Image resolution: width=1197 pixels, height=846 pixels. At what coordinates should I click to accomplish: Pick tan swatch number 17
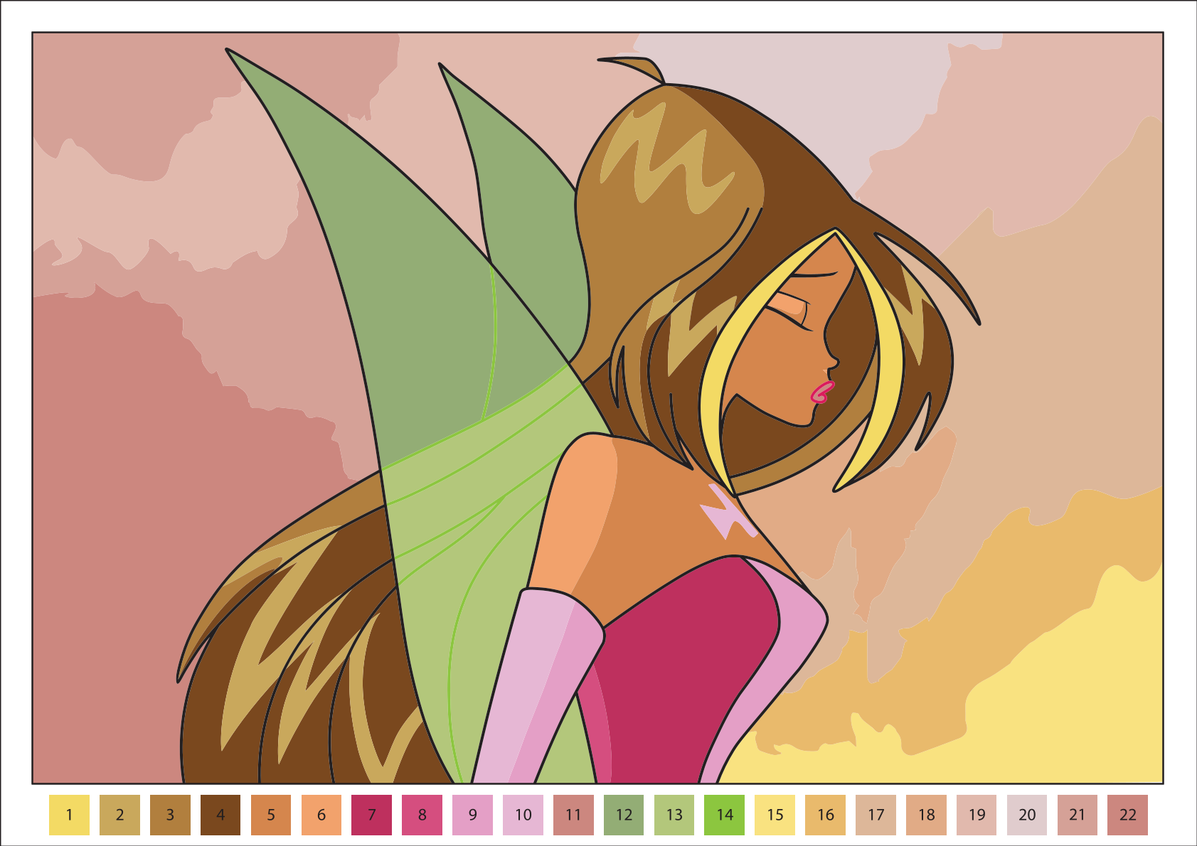click(x=877, y=815)
